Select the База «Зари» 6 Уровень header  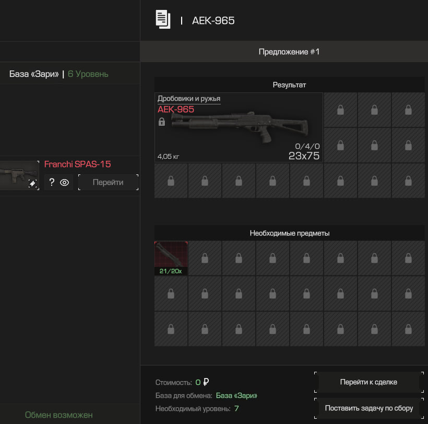[59, 74]
